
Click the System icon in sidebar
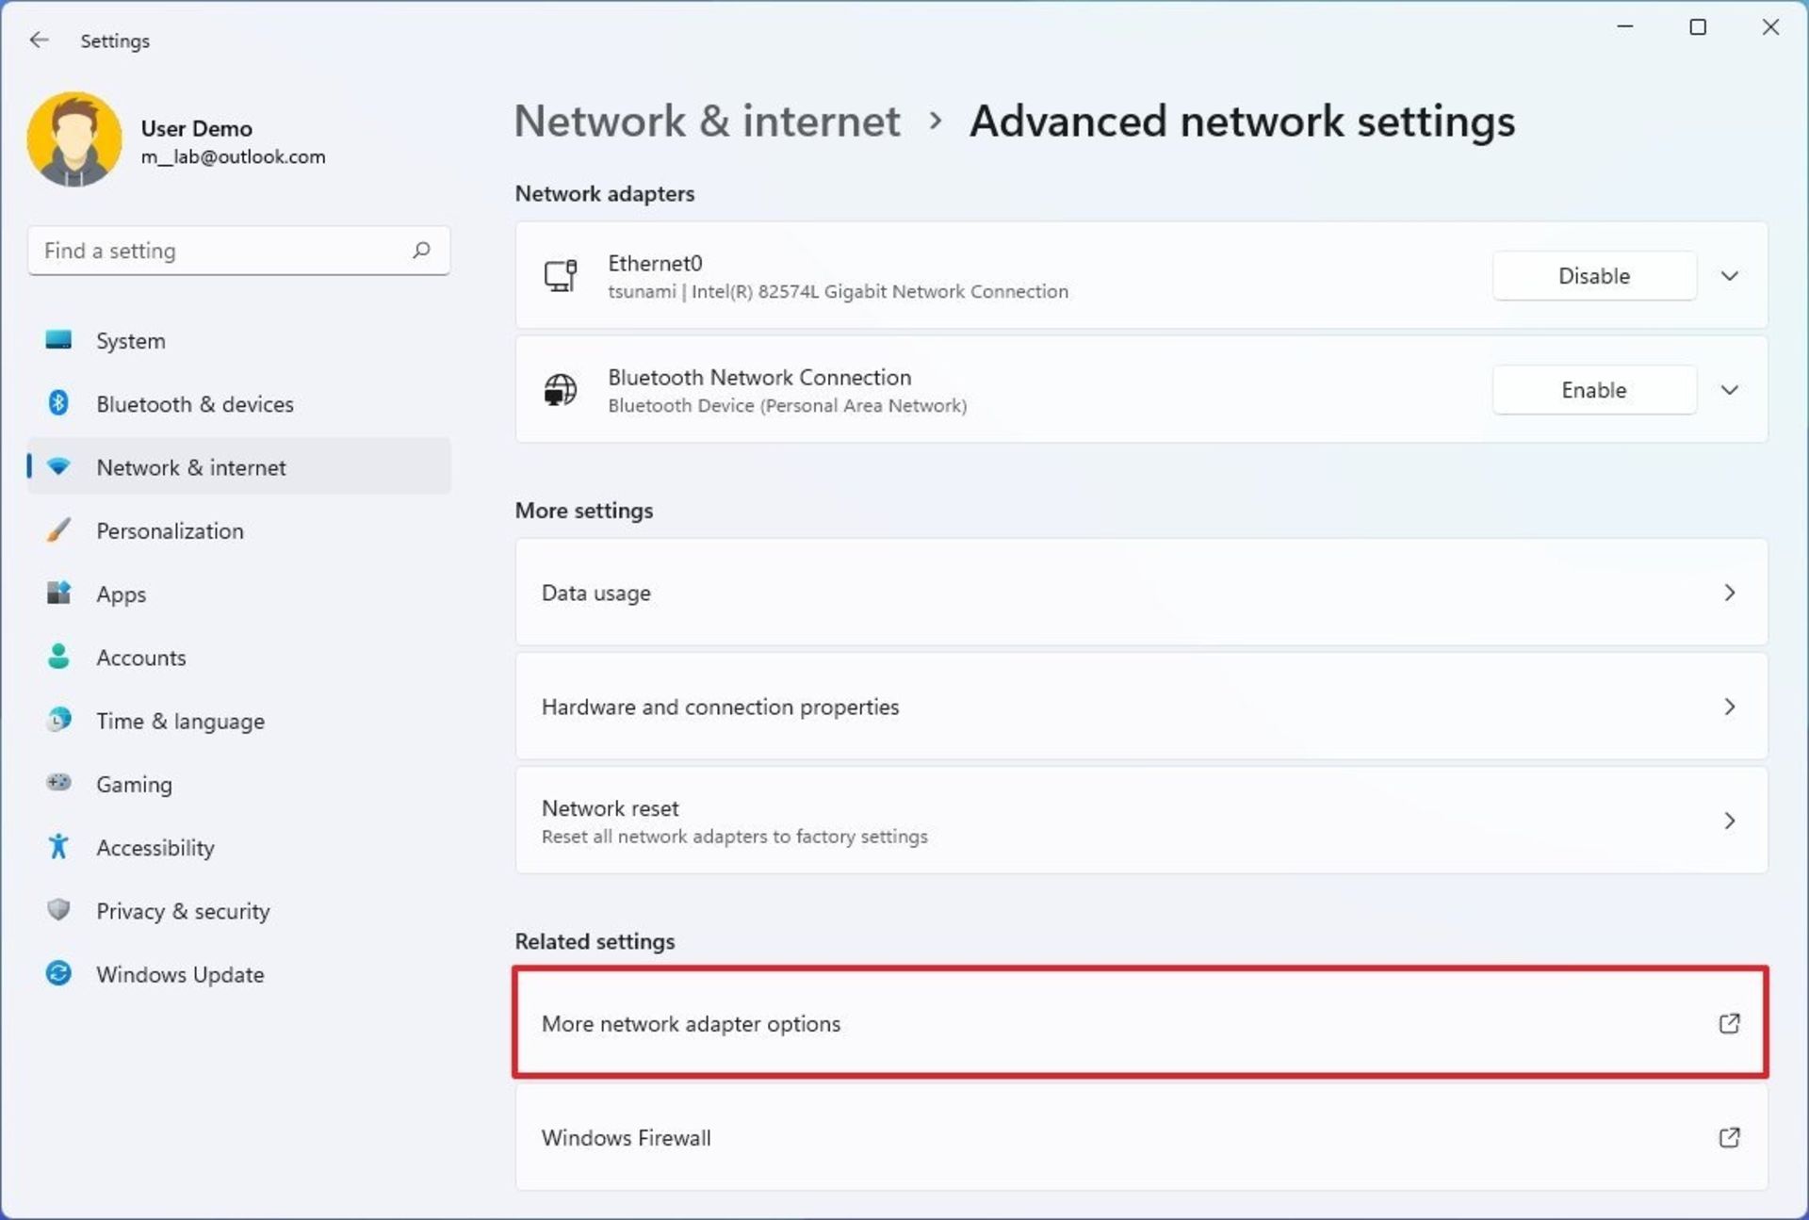coord(60,340)
